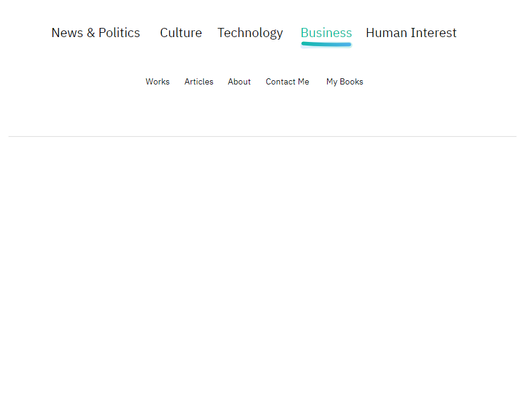This screenshot has height=398, width=525.
Task: Select the Technology category tab
Action: click(250, 33)
